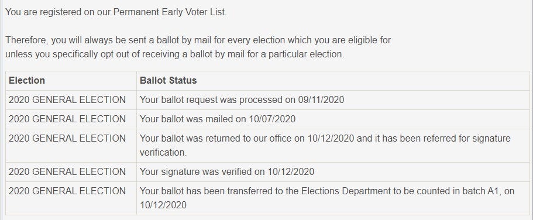The width and height of the screenshot is (533, 220).
Task: Click the word 'verification.' in the third row
Action: (163, 152)
